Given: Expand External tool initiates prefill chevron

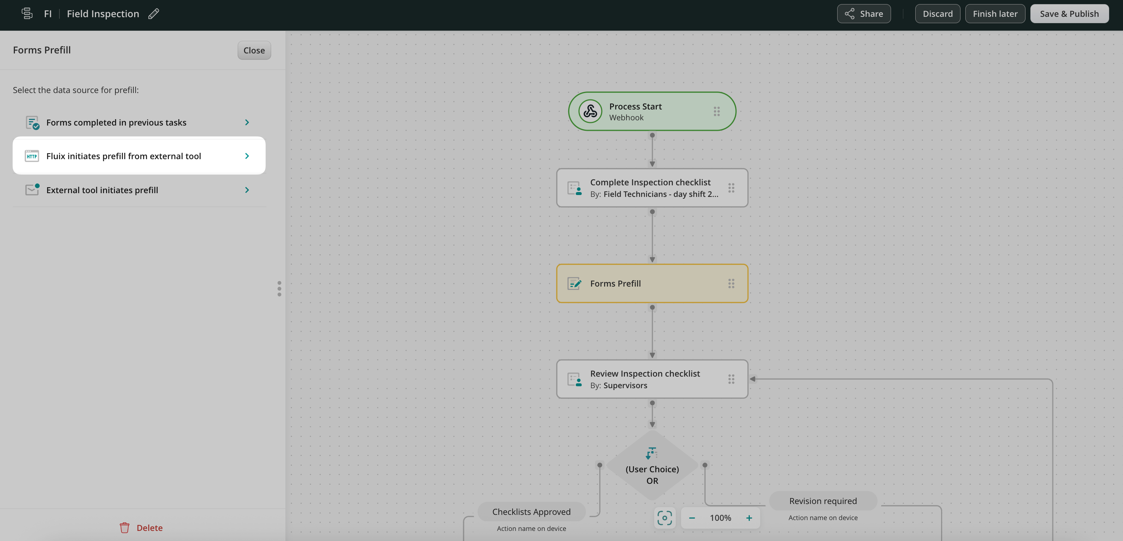Looking at the screenshot, I should (247, 190).
